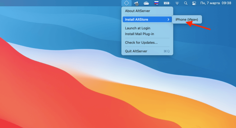Open the Wi-Fi menu icon
The width and height of the screenshot is (236, 128).
[x=177, y=3]
